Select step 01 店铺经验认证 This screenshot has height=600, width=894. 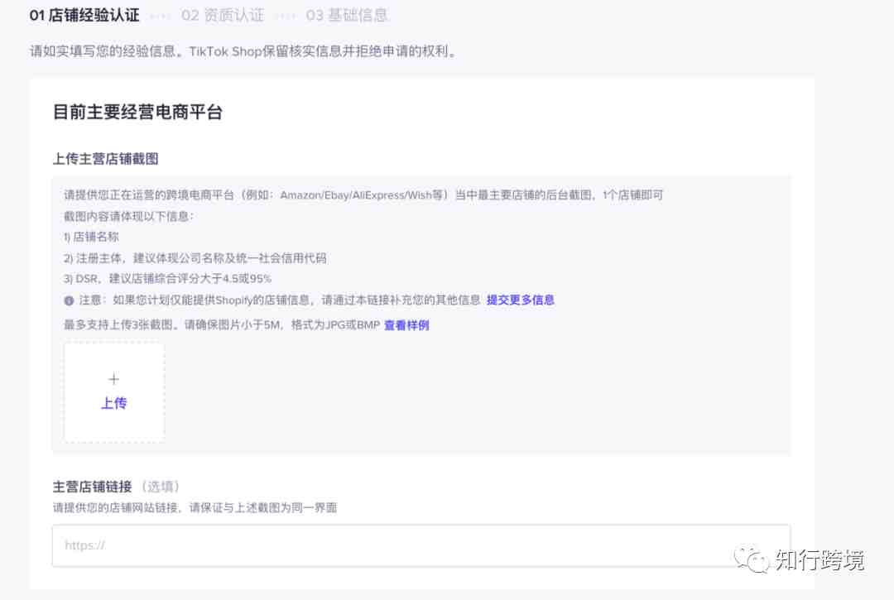(x=84, y=16)
